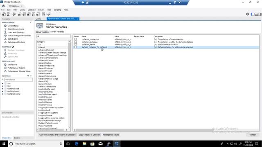Click the variable filter search field

click(x=53, y=36)
